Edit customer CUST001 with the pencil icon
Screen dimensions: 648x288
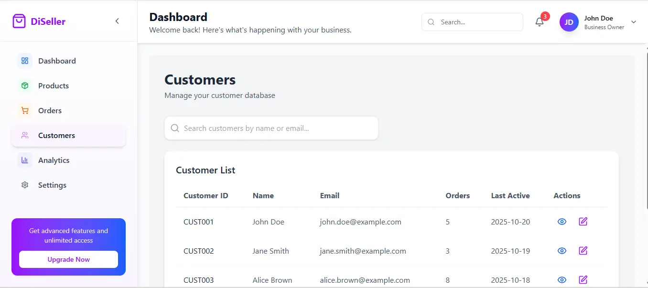click(583, 222)
